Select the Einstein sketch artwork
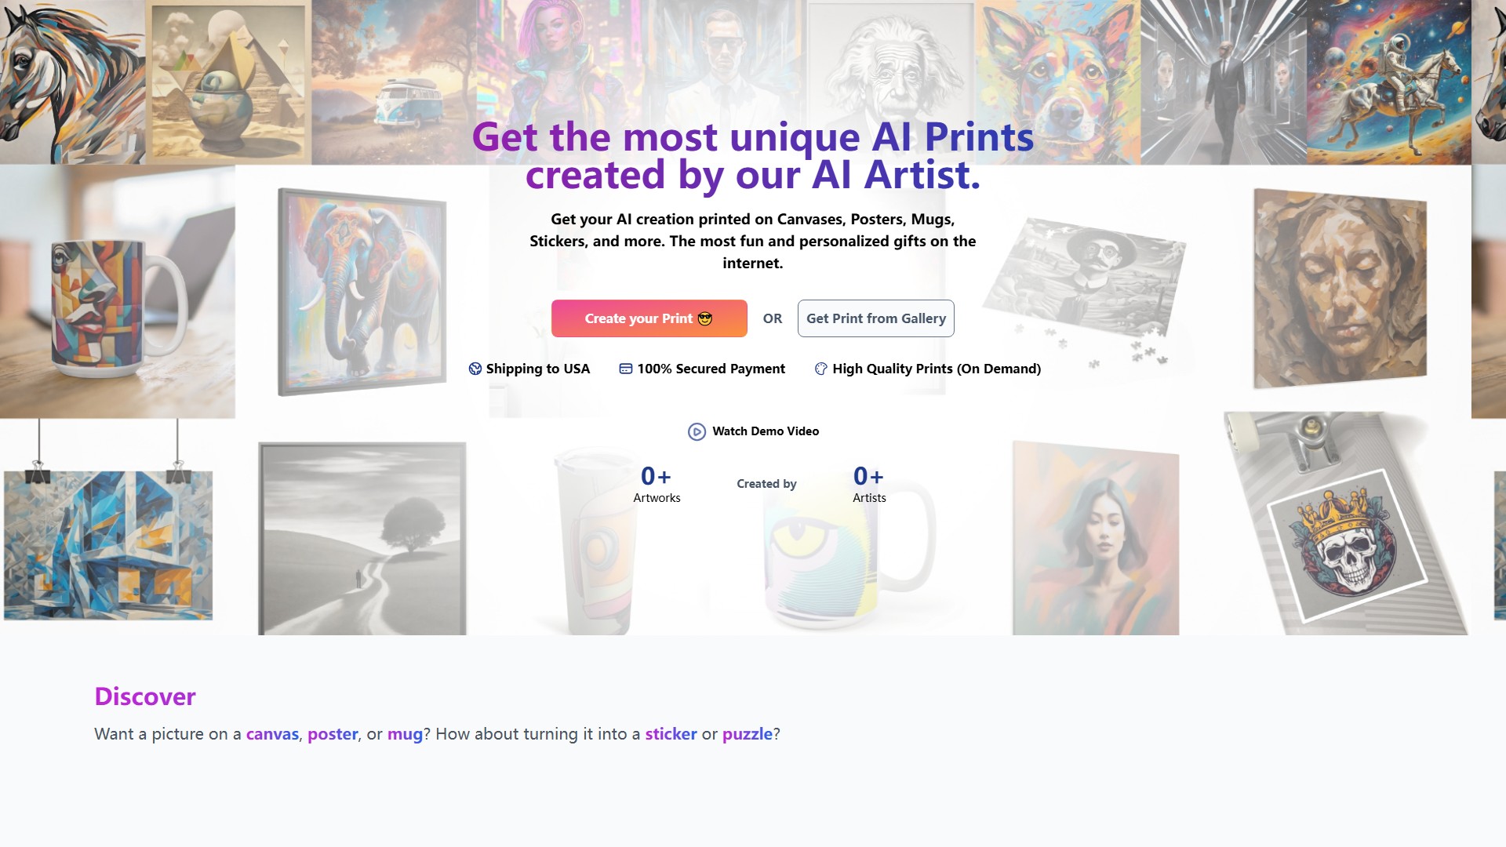Image resolution: width=1506 pixels, height=847 pixels. pos(891,82)
